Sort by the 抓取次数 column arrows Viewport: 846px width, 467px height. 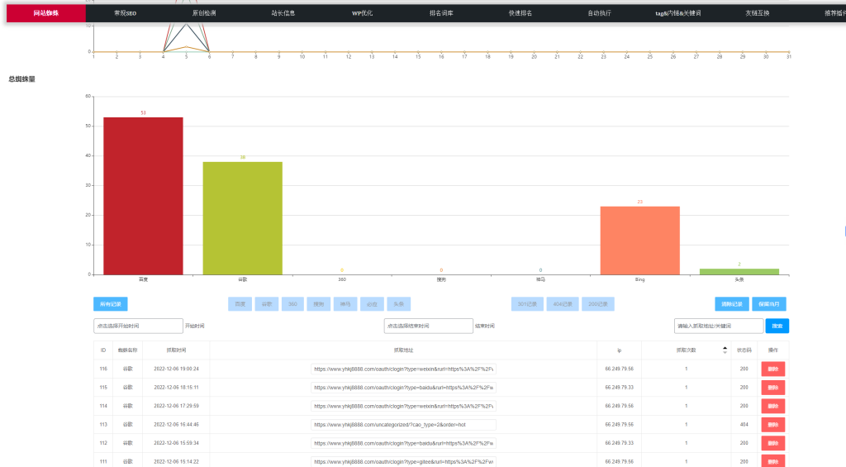click(725, 350)
